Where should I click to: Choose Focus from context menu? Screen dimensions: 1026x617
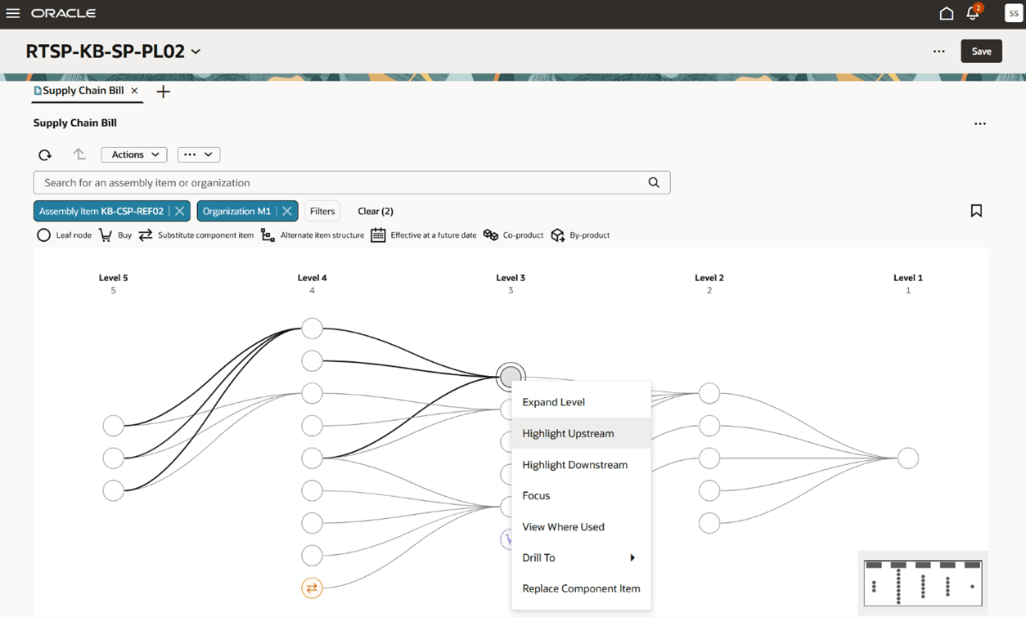coord(581,495)
